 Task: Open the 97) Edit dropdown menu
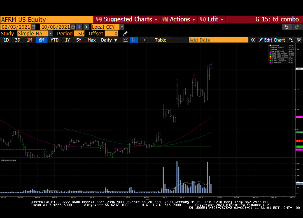pyautogui.click(x=212, y=19)
